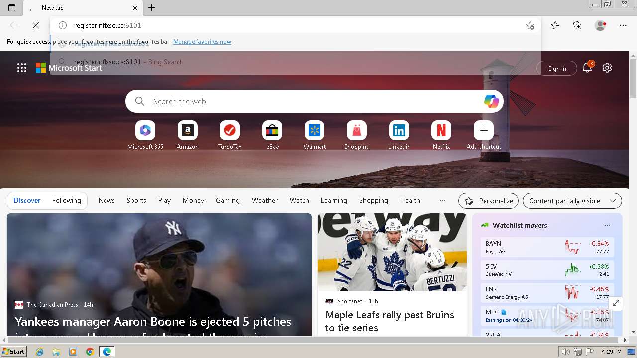Stop loading the page
The height and width of the screenshot is (358, 637).
36,25
